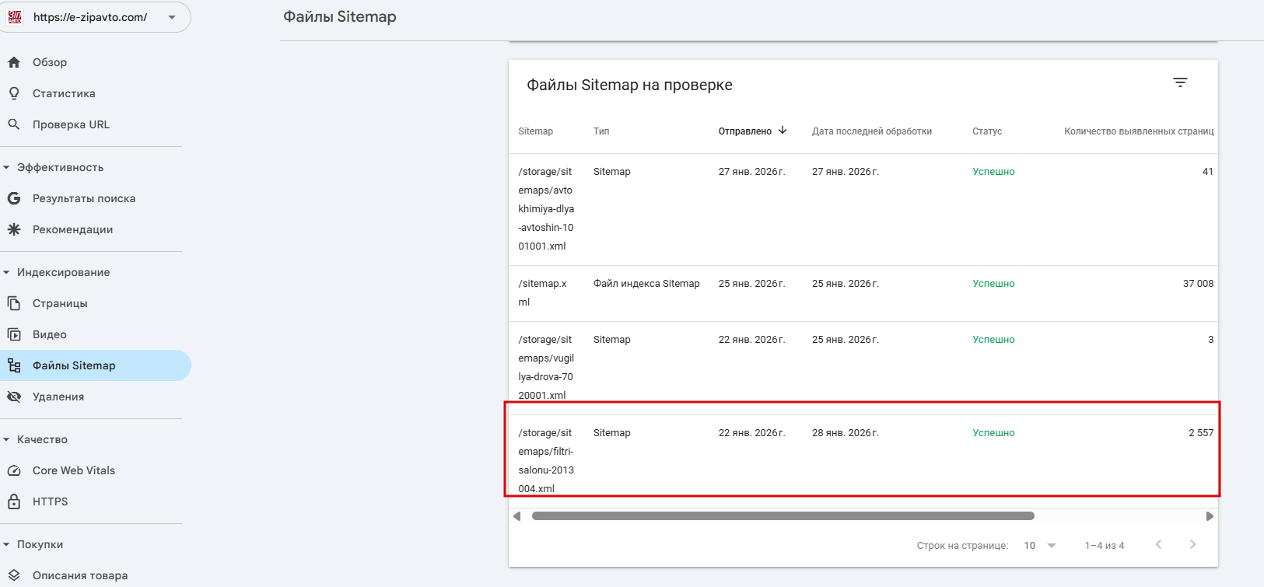Collapse the Индексирование section
1264x587 pixels.
pos(7,272)
